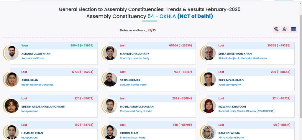Click the Aam Aadmi Party label
Viewport: 302px width, 140px height.
(32, 58)
